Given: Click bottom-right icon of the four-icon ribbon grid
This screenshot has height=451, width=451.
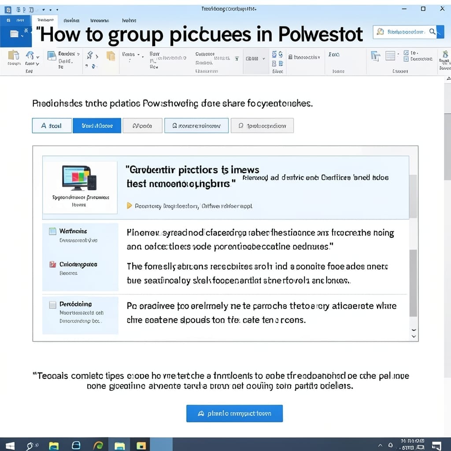Looking at the screenshot, I should [281, 63].
